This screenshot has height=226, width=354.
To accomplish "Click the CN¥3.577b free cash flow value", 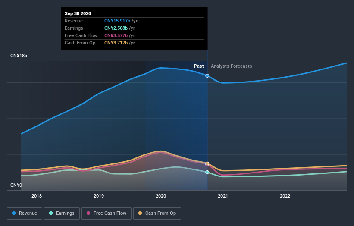I will click(116, 35).
